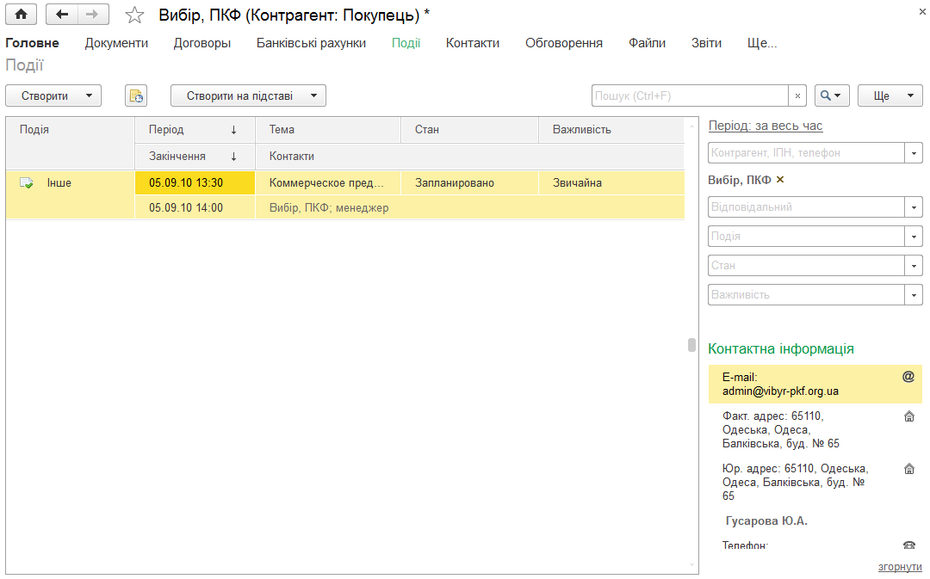Switch to the Документи tab
Image resolution: width=930 pixels, height=579 pixels.
pos(116,43)
